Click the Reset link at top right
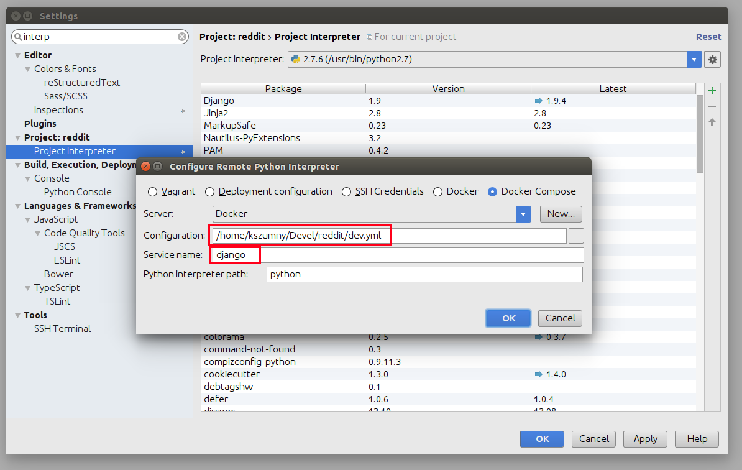Image resolution: width=742 pixels, height=470 pixels. pyautogui.click(x=708, y=37)
